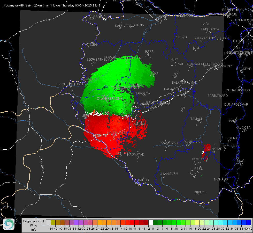The image size is (253, 233).
Task: Click the KAPOSVAR city label
Action: coord(169,143)
